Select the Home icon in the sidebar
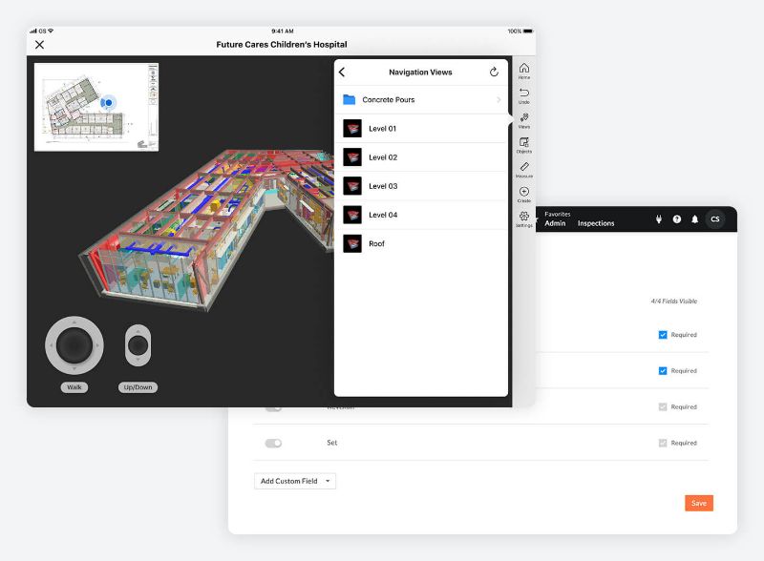764x561 pixels. [x=524, y=69]
